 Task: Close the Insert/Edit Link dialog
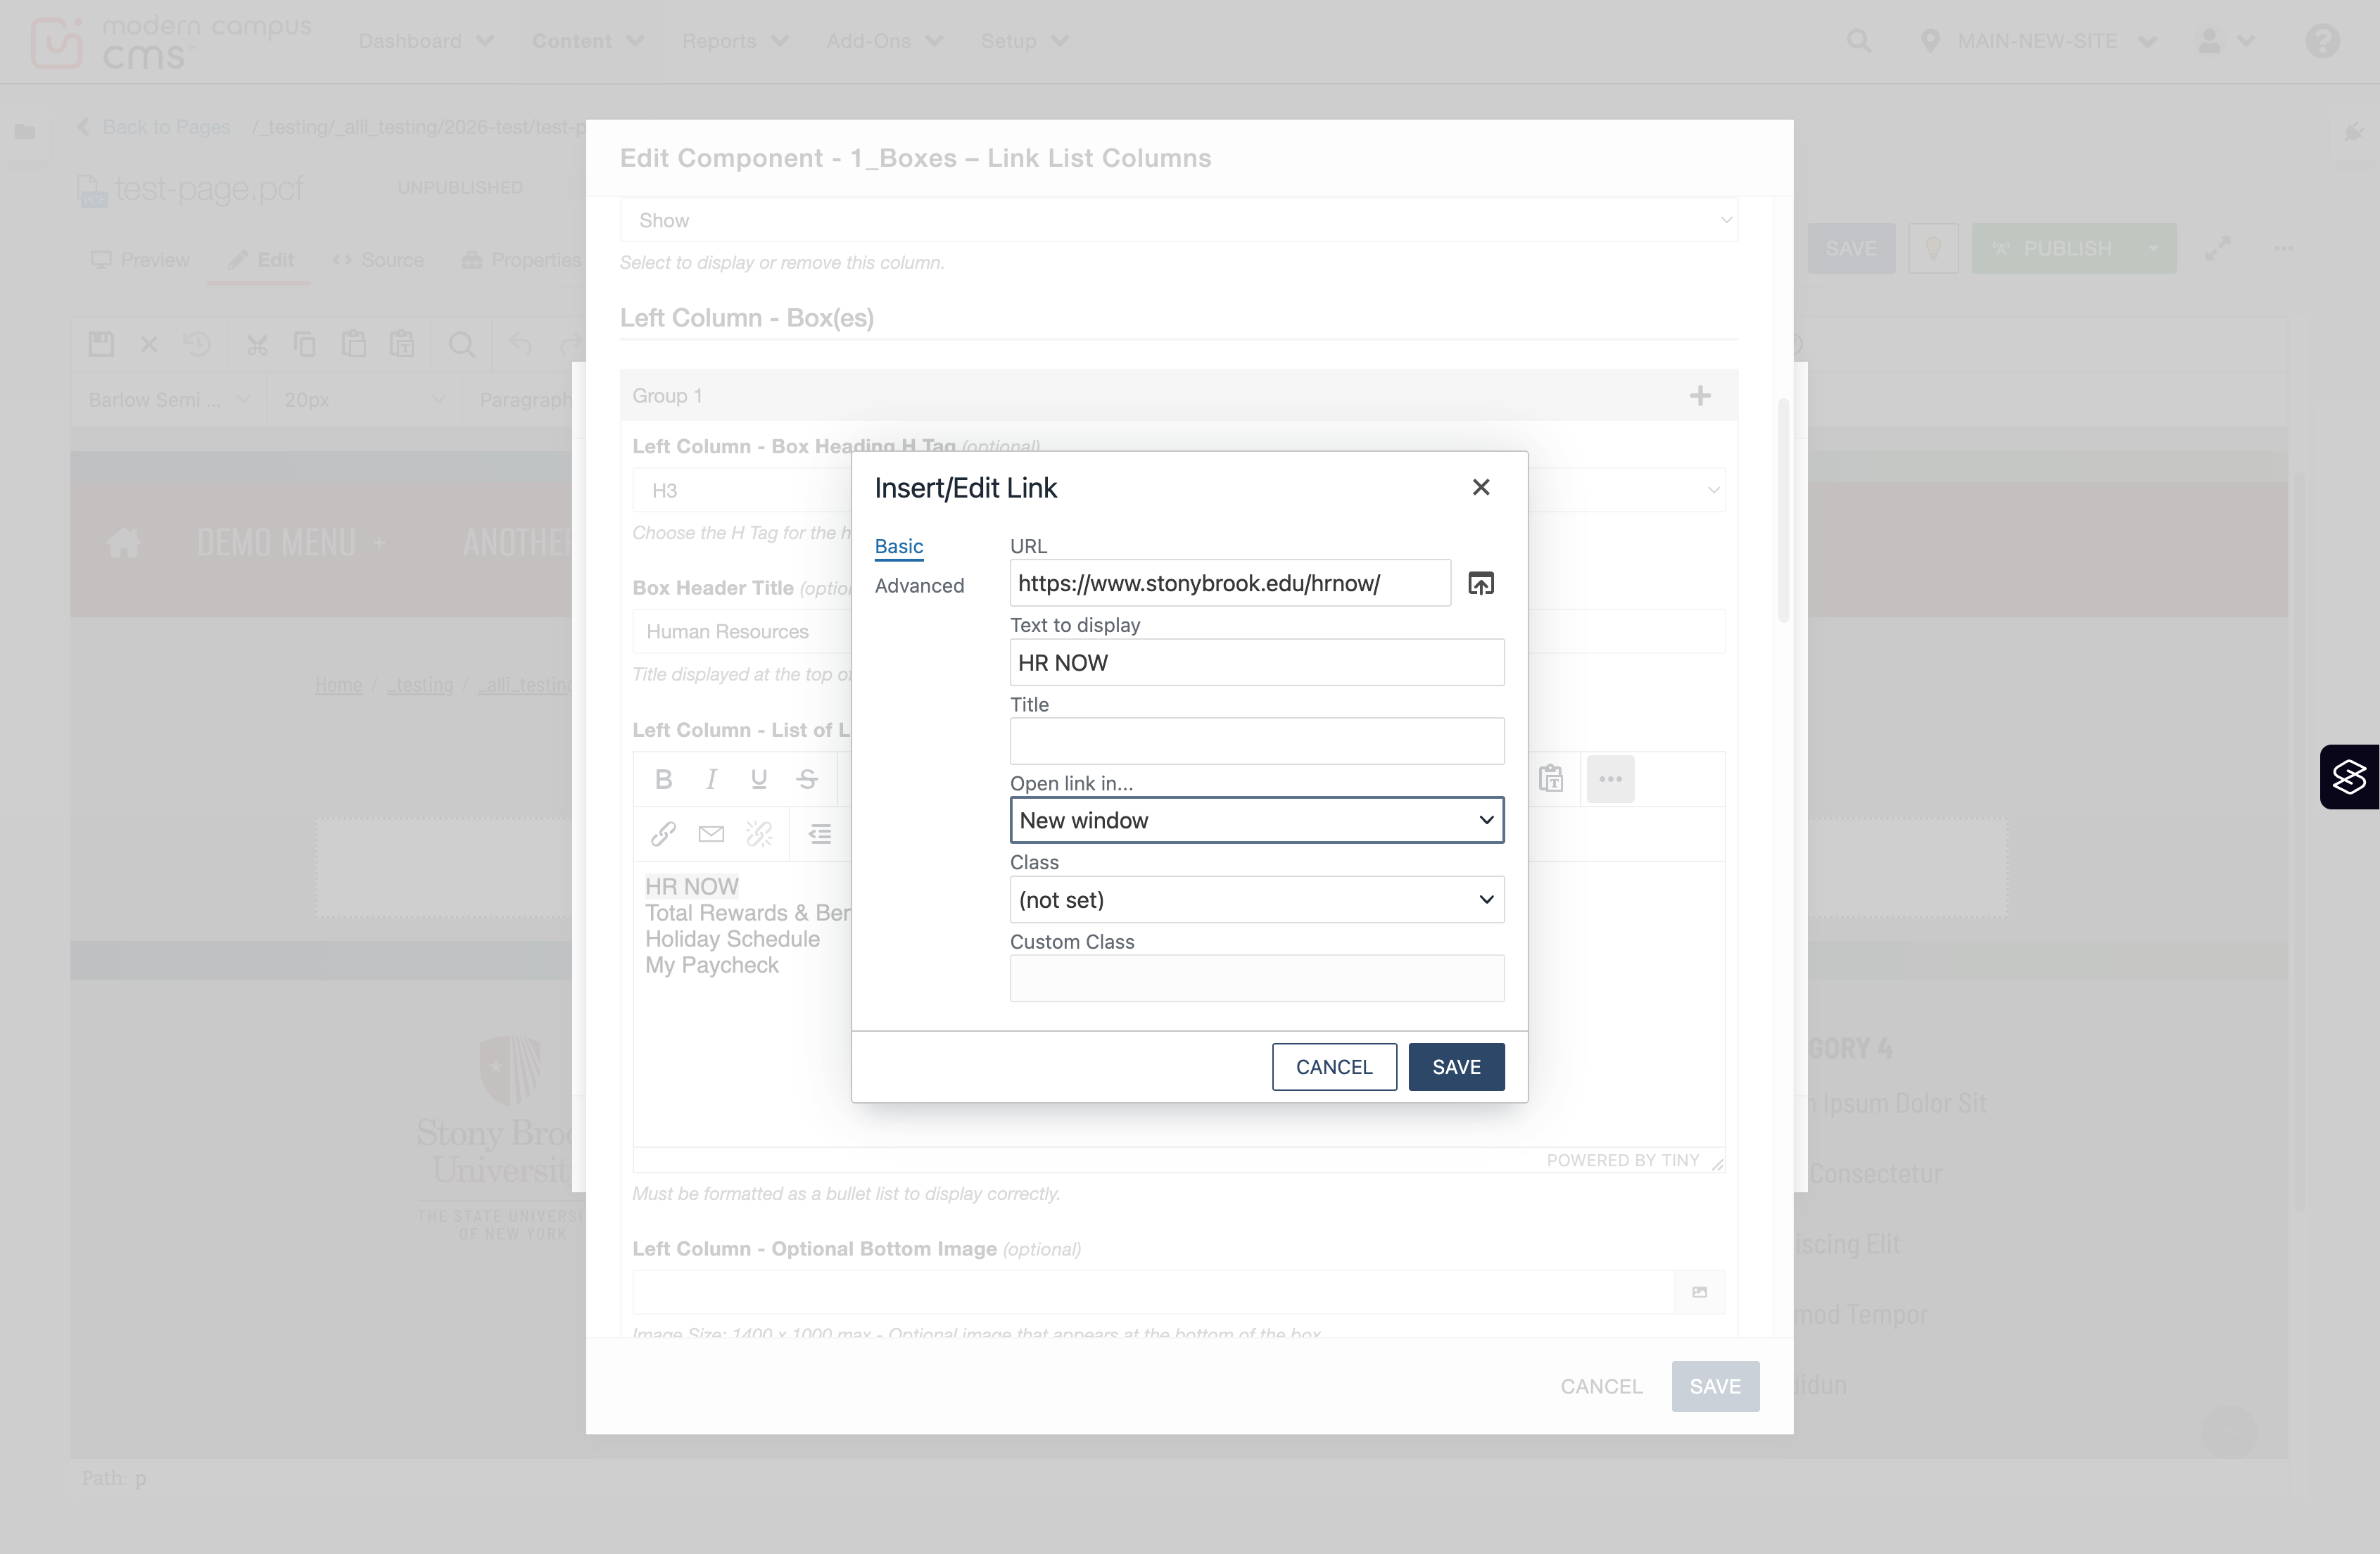click(1481, 487)
